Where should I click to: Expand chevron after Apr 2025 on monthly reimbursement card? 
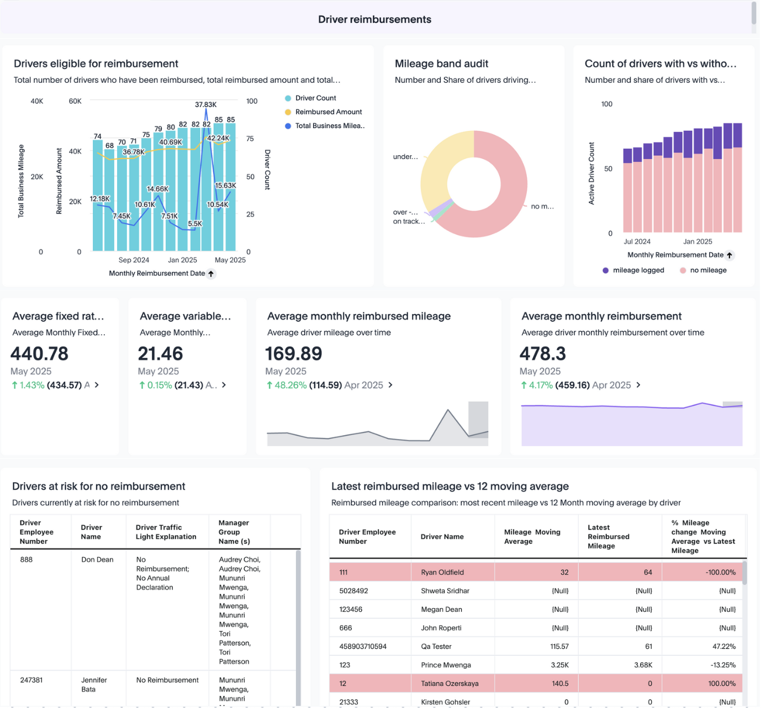(638, 385)
